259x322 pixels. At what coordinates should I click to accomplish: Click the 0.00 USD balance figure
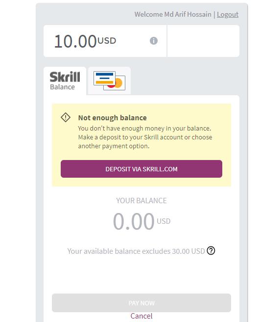141,221
